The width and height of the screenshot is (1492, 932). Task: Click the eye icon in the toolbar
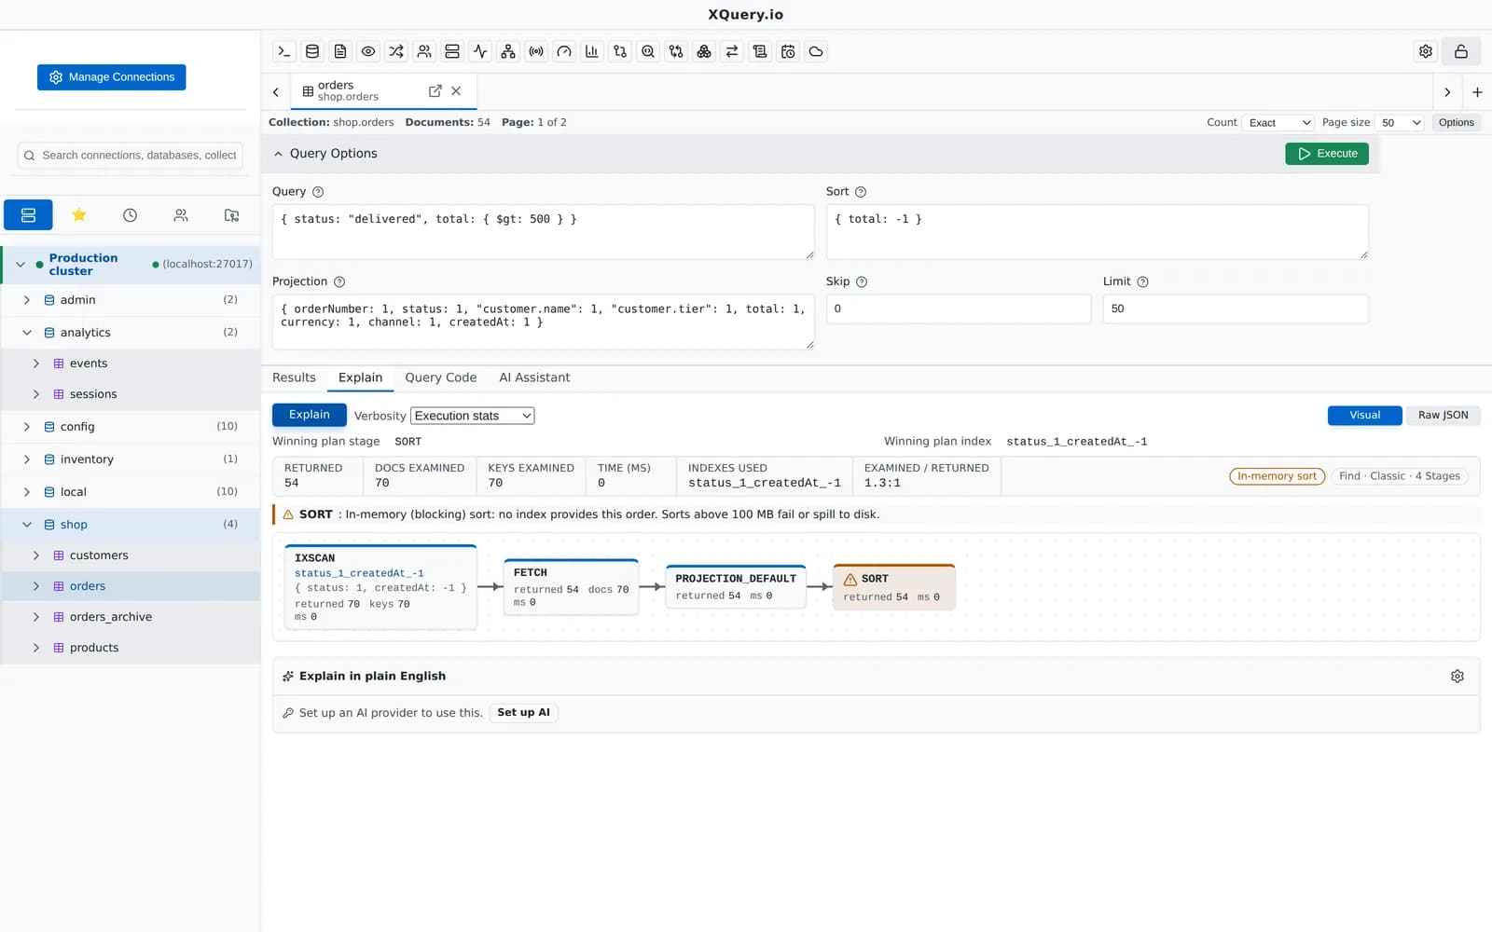(x=368, y=51)
